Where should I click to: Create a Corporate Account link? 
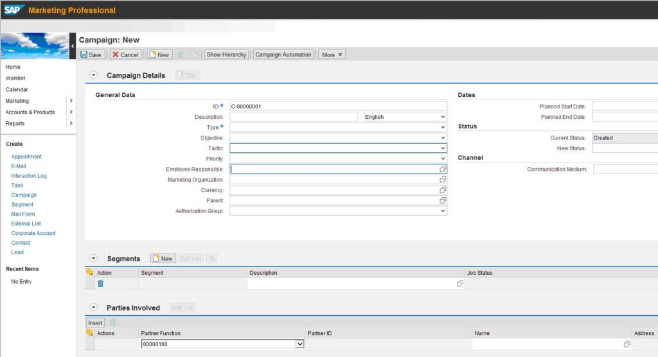click(33, 233)
